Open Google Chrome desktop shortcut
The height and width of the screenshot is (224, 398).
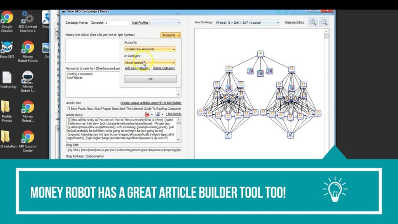[7, 22]
